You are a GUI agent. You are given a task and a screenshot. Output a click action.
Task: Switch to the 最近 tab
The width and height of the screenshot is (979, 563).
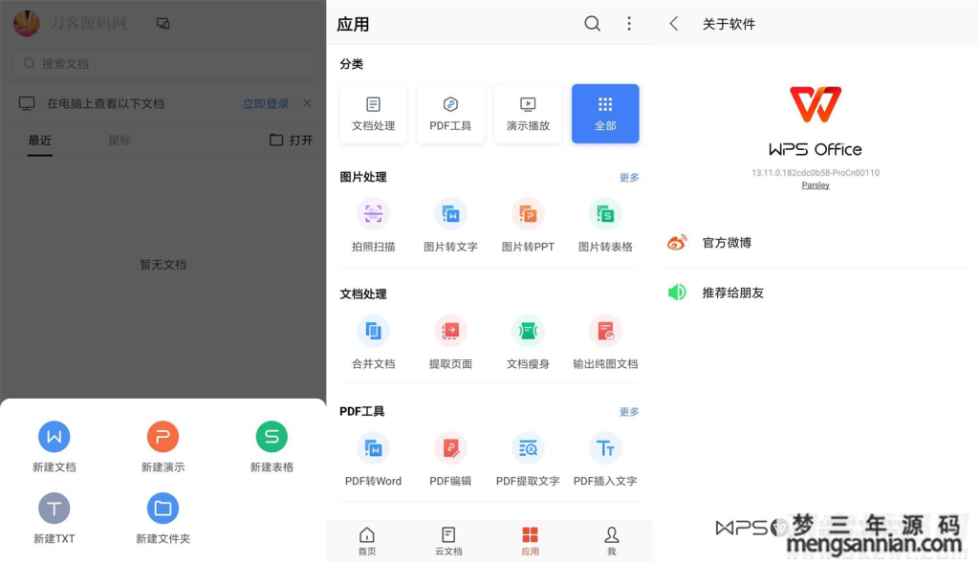point(39,141)
